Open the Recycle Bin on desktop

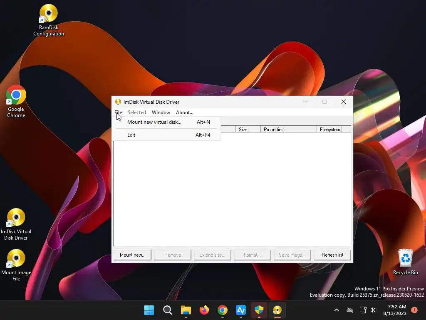coord(405,262)
